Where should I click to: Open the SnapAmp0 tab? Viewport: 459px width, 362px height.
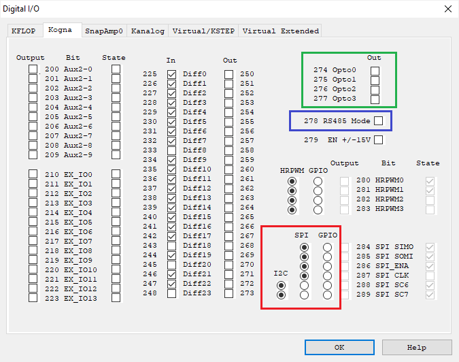click(103, 31)
